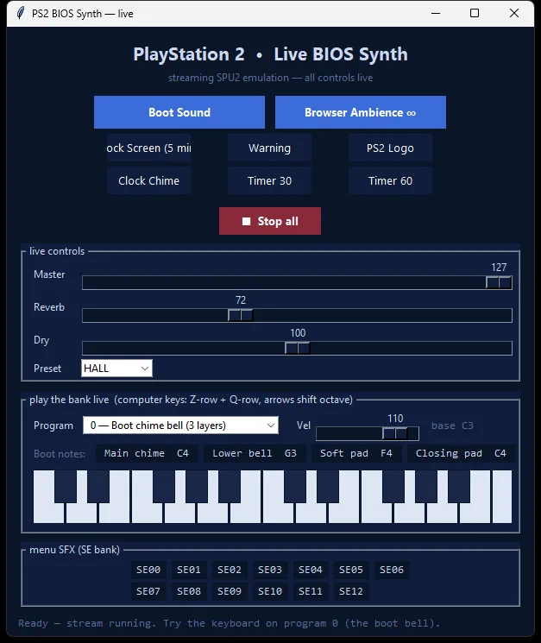Click the Master value 127 readout

coord(499,268)
